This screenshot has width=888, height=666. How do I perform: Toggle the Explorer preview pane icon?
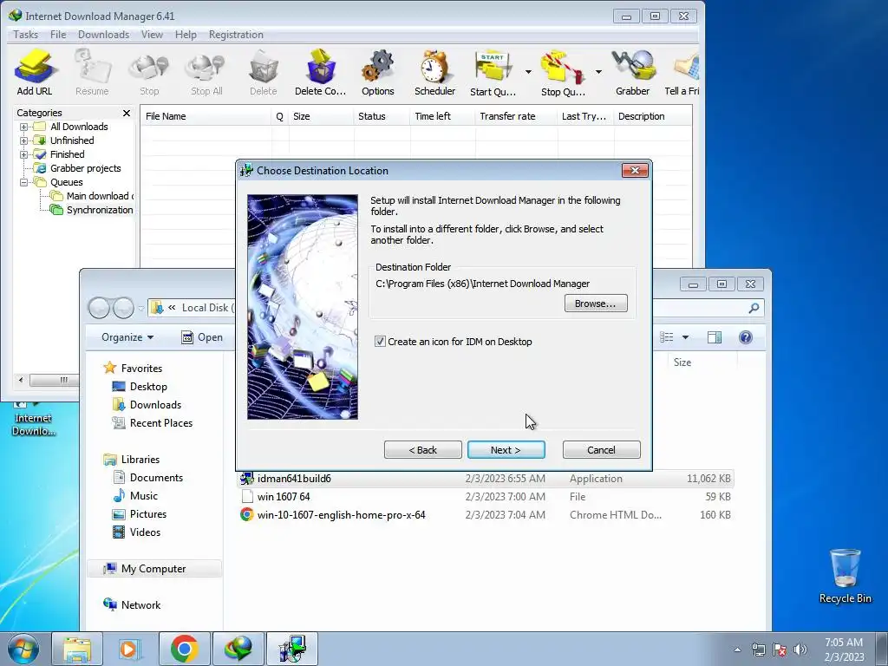point(715,337)
